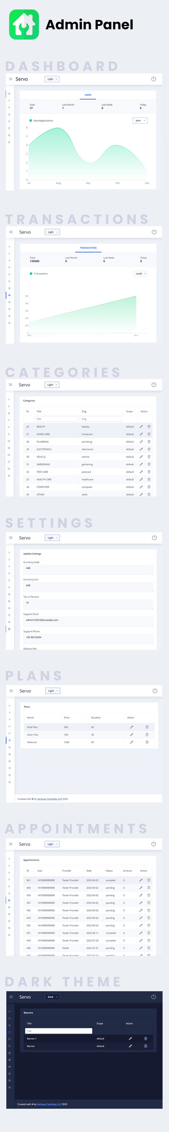Click the Slug filter field in Categories

coord(101,419)
